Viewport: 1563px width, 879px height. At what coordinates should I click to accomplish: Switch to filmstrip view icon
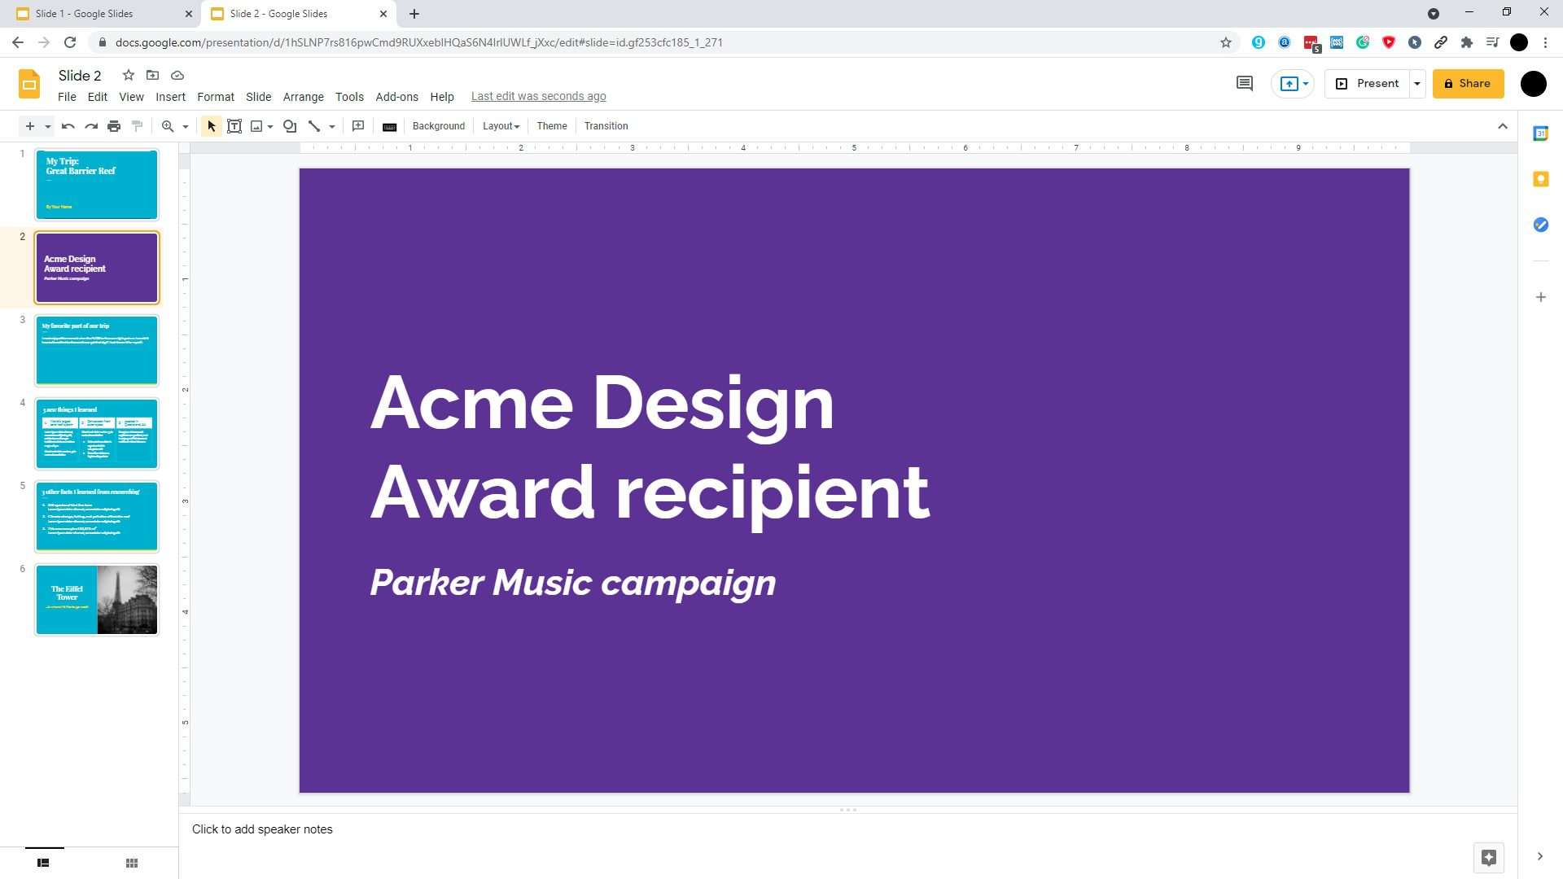[43, 863]
